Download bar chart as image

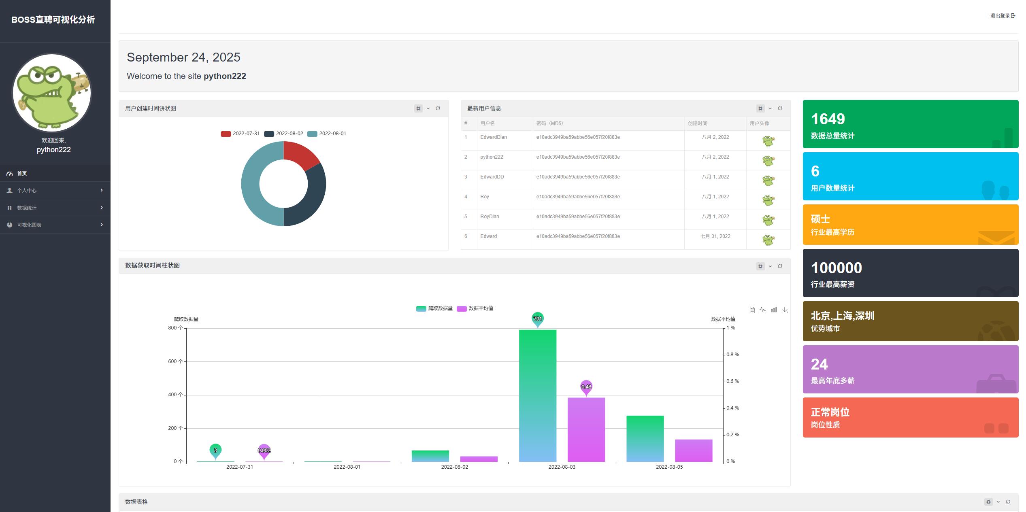click(785, 310)
